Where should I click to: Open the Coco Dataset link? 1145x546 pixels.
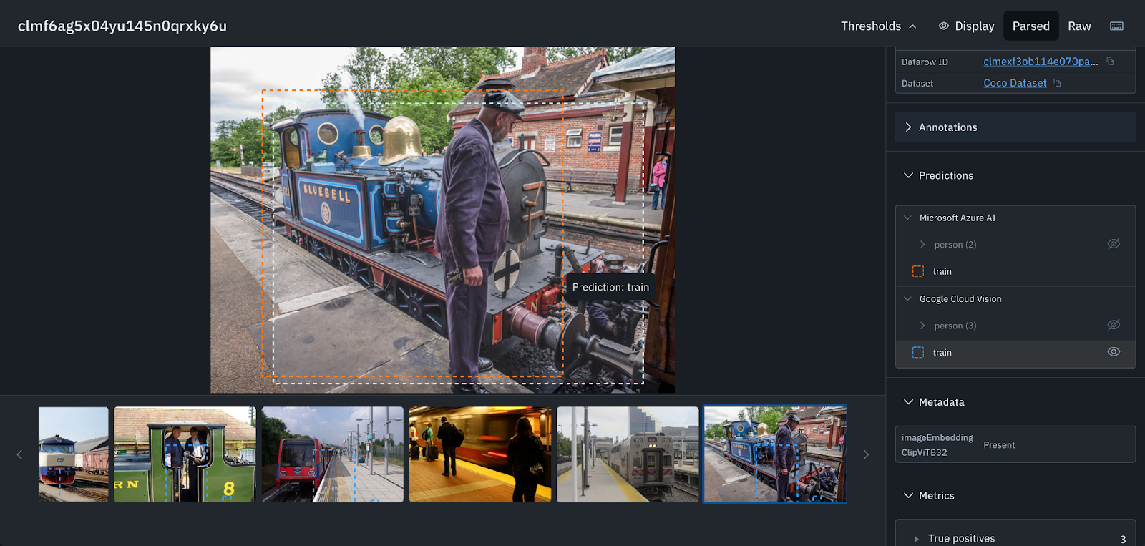pyautogui.click(x=1015, y=83)
